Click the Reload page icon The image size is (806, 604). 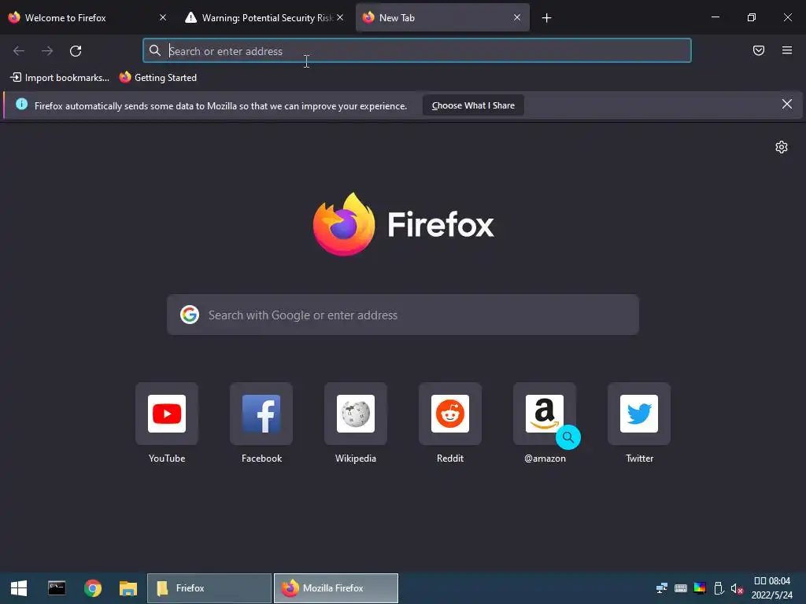(76, 51)
